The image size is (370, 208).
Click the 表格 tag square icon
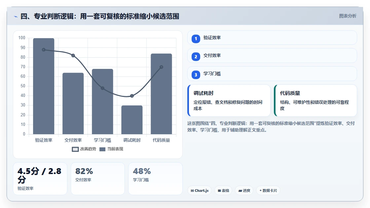pyautogui.click(x=219, y=191)
